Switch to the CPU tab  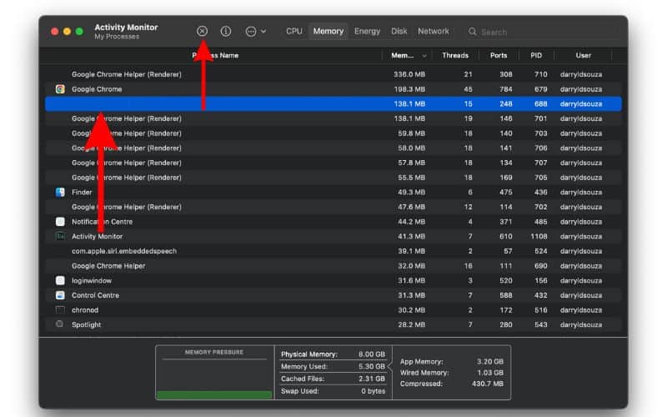pyautogui.click(x=294, y=32)
